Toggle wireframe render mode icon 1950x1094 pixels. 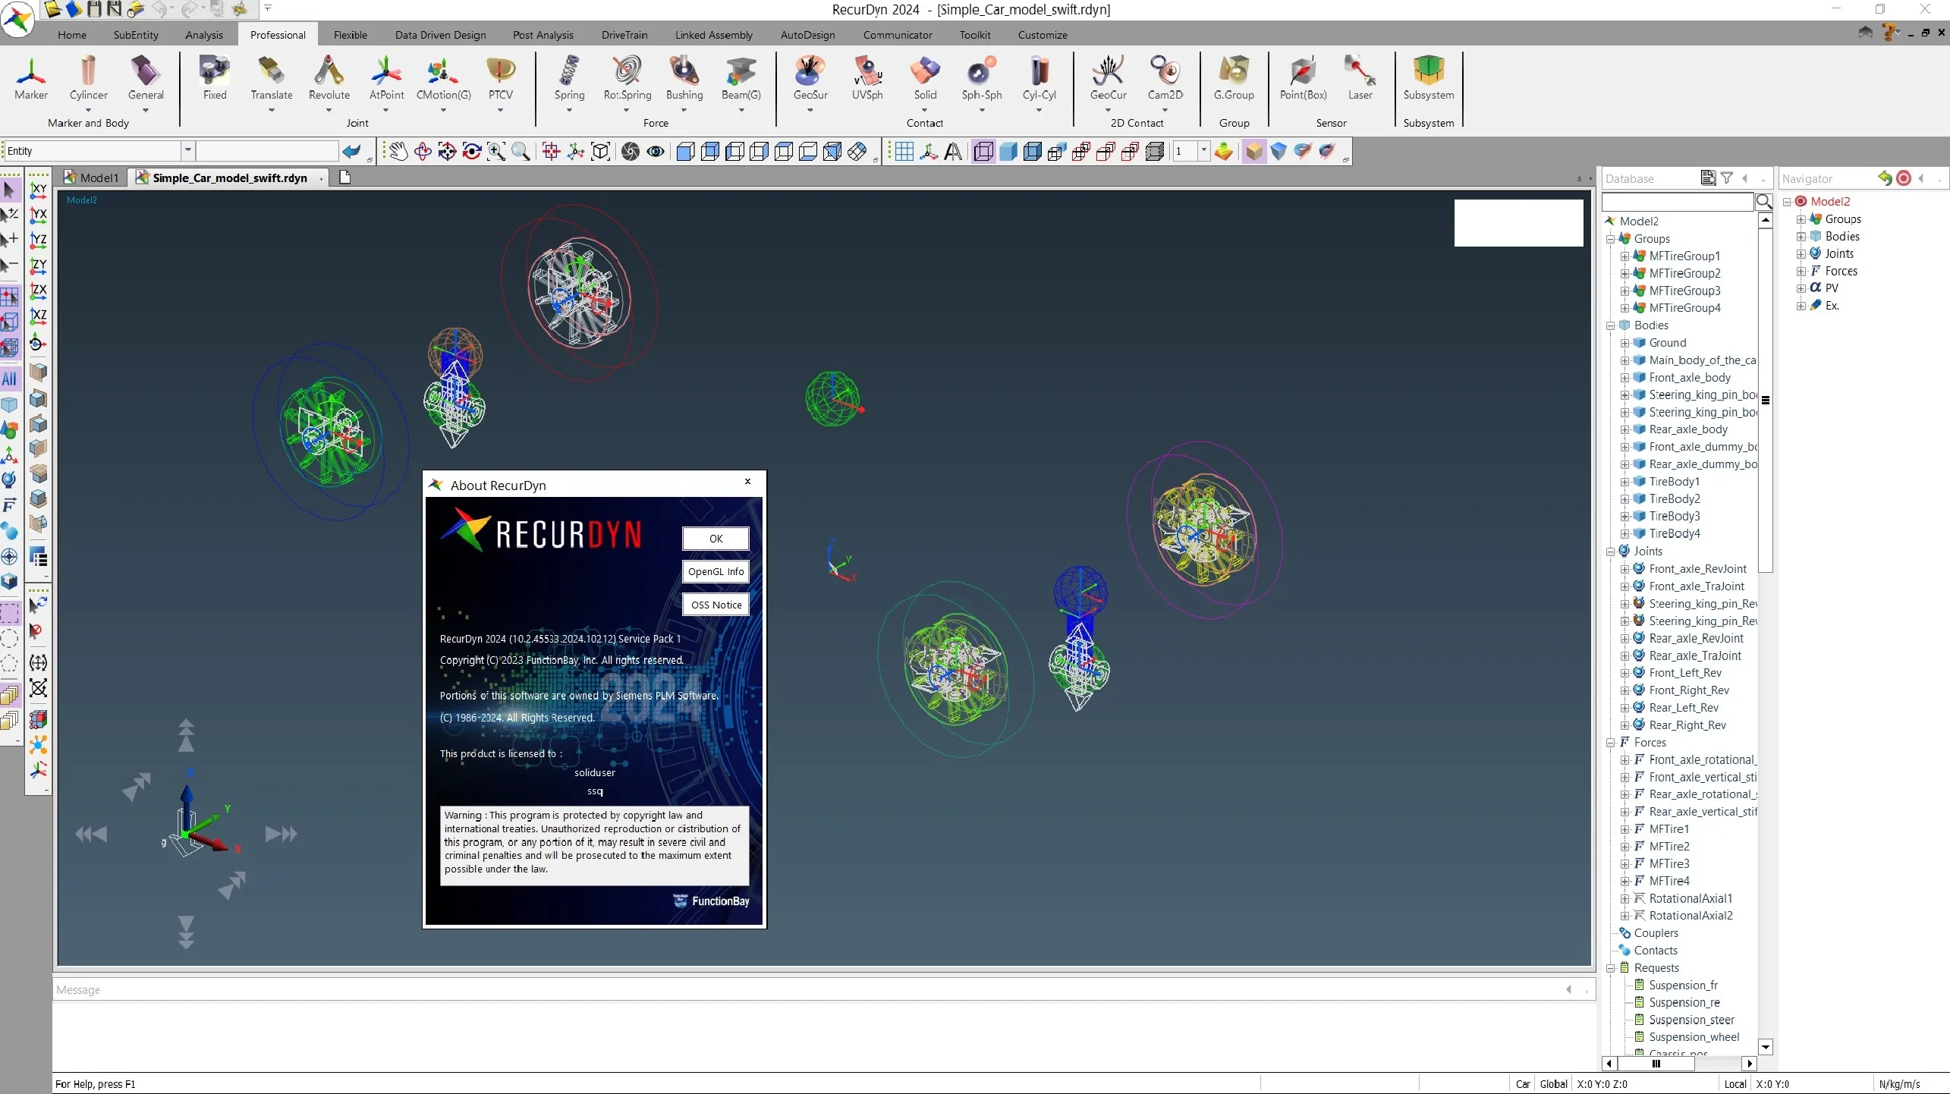tap(983, 152)
